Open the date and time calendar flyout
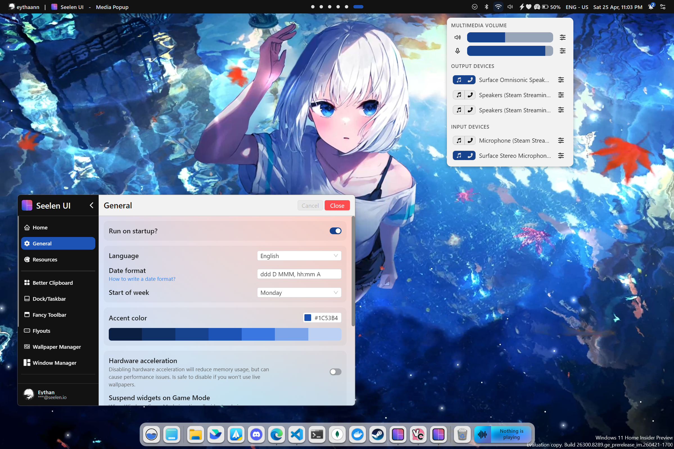The height and width of the screenshot is (449, 674). pos(618,7)
